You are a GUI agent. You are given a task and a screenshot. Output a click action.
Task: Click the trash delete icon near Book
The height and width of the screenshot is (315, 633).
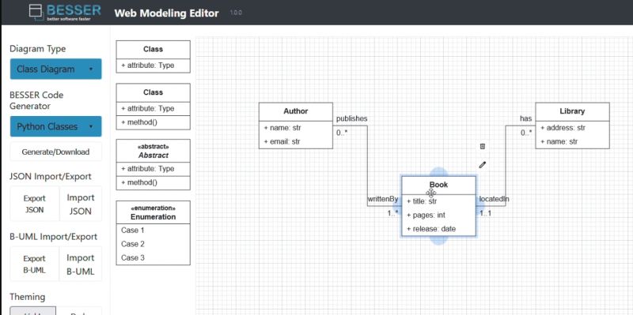coord(483,146)
